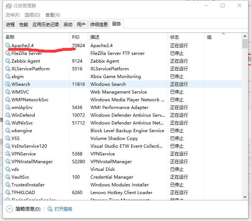
Task: Select PID 9124 for Zabbix Agent
Action: click(77, 61)
